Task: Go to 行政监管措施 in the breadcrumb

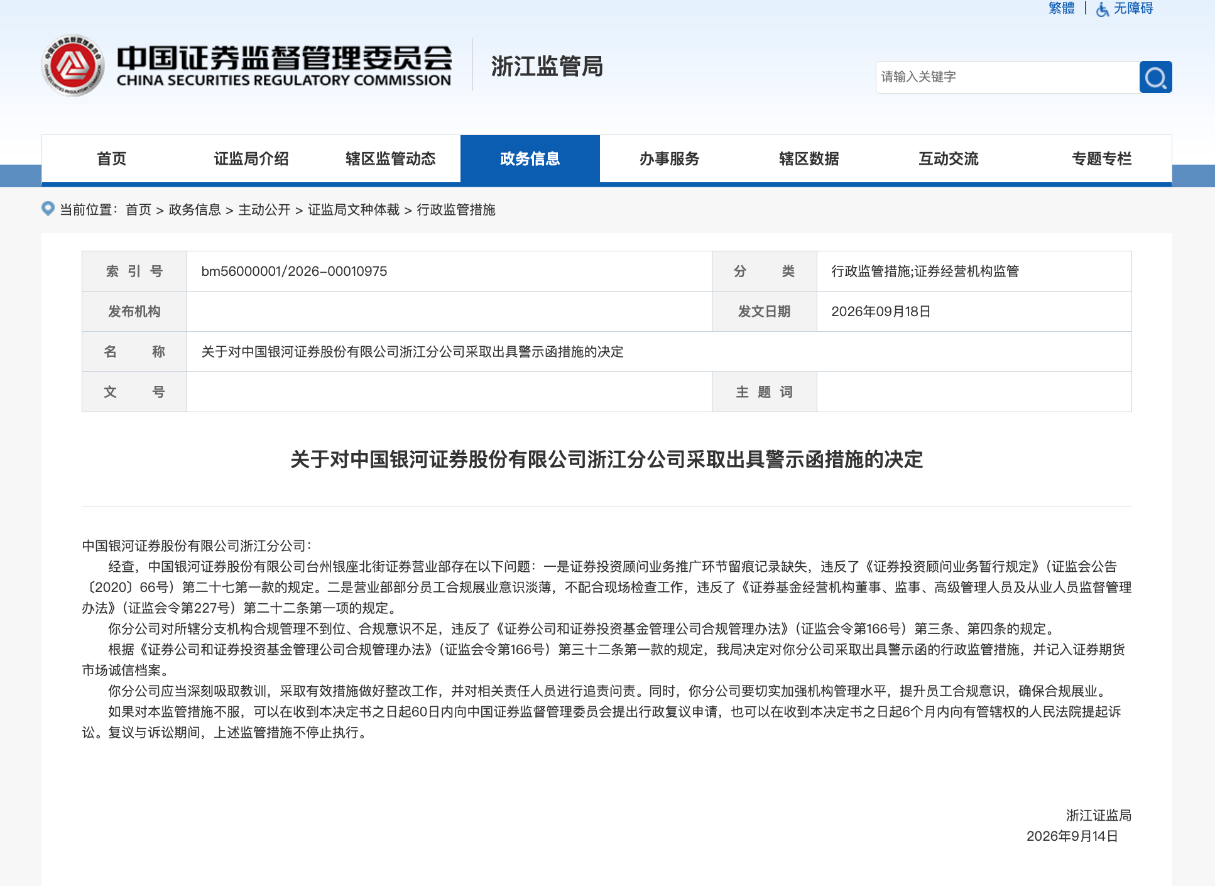Action: click(456, 210)
